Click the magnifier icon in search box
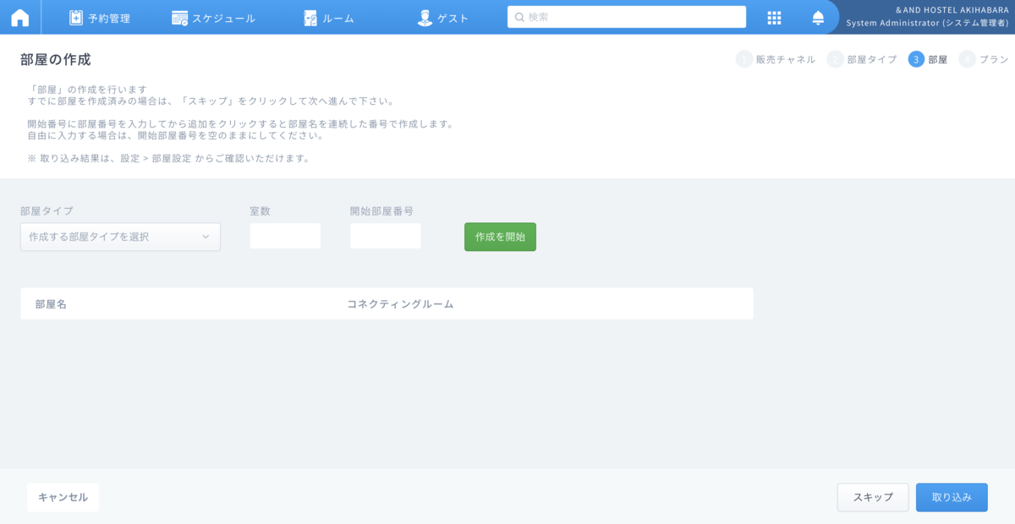Viewport: 1015px width, 524px height. pyautogui.click(x=519, y=17)
